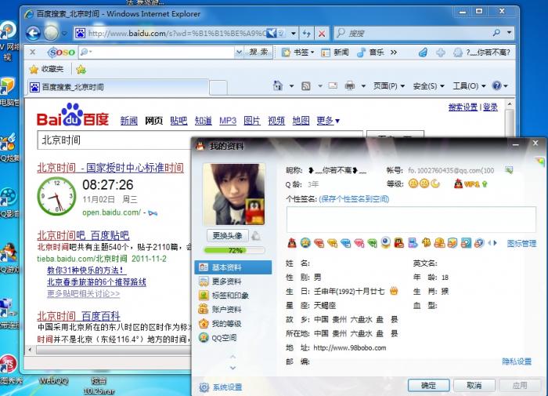
Task: Go back with IE back arrow
Action: (x=34, y=33)
